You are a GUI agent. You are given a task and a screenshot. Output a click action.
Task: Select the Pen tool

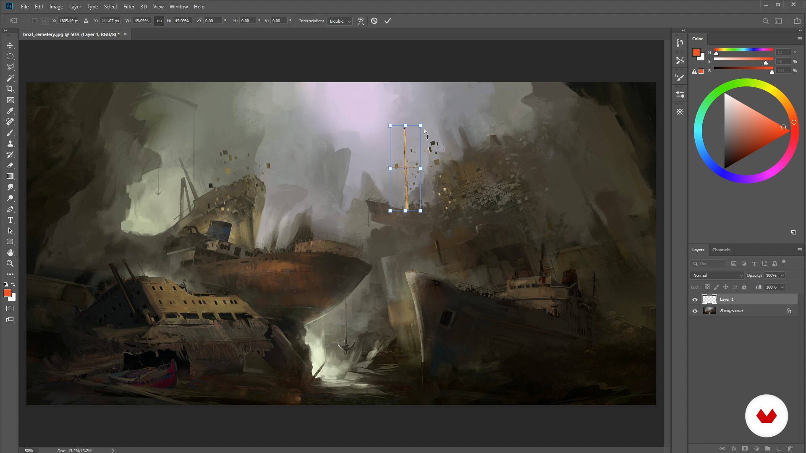(x=10, y=209)
